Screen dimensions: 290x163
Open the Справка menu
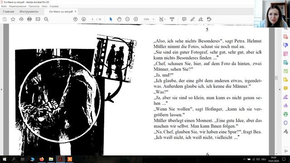click(x=54, y=6)
